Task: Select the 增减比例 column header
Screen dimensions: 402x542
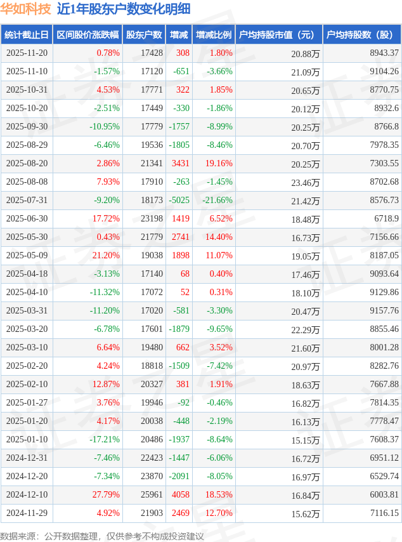Action: tap(214, 35)
